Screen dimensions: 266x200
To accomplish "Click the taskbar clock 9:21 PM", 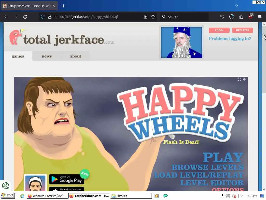I will pos(252,196).
